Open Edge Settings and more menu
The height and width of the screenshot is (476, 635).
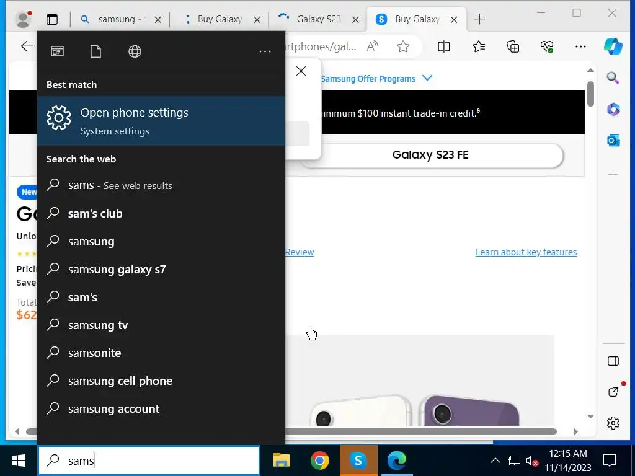[580, 46]
